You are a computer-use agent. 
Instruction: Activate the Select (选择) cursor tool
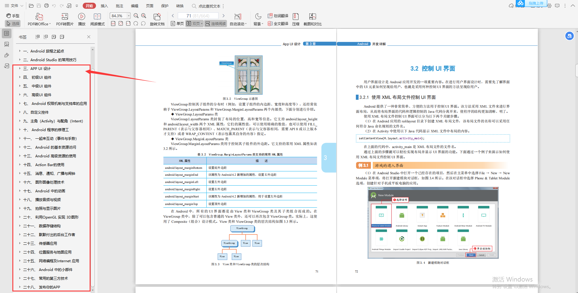coord(13,24)
